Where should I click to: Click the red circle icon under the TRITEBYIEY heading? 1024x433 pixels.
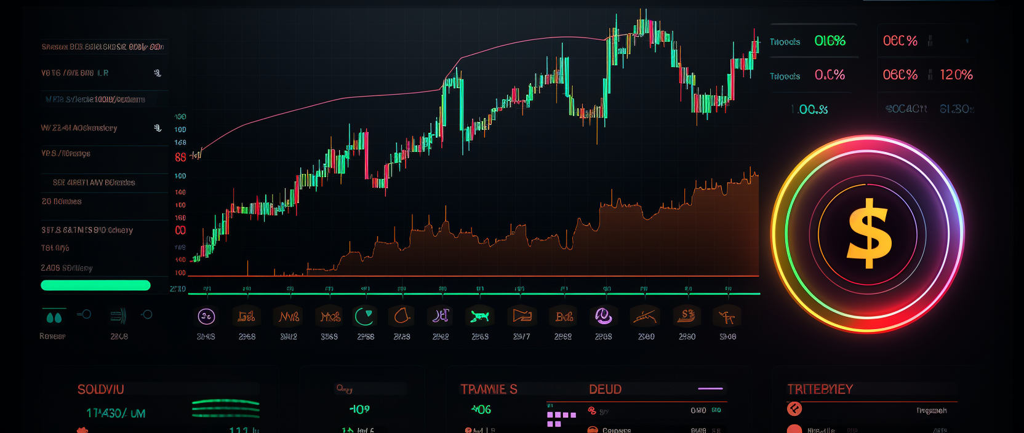click(794, 409)
